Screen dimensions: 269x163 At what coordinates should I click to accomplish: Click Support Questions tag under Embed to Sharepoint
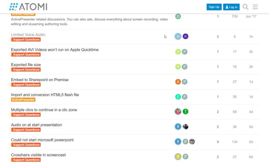(x=26, y=85)
